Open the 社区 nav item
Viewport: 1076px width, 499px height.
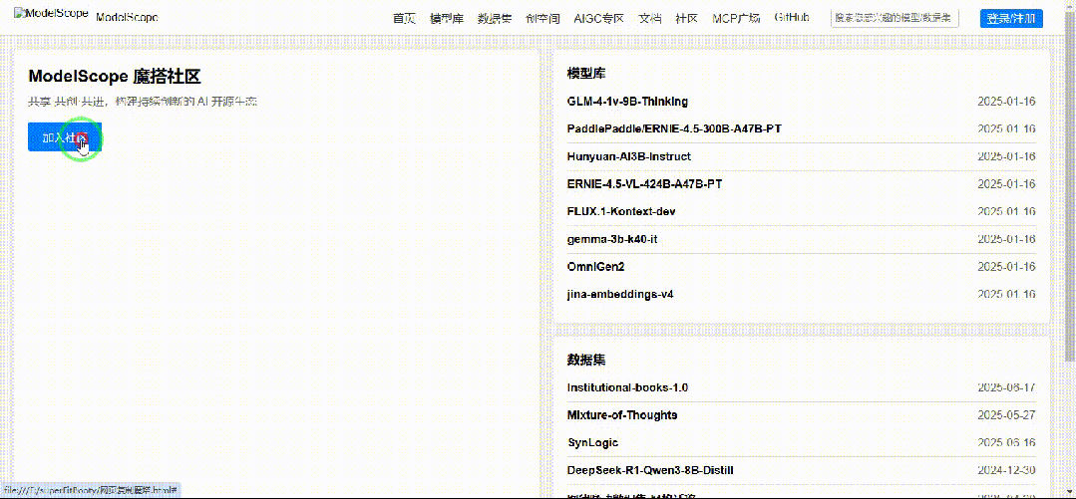(687, 19)
